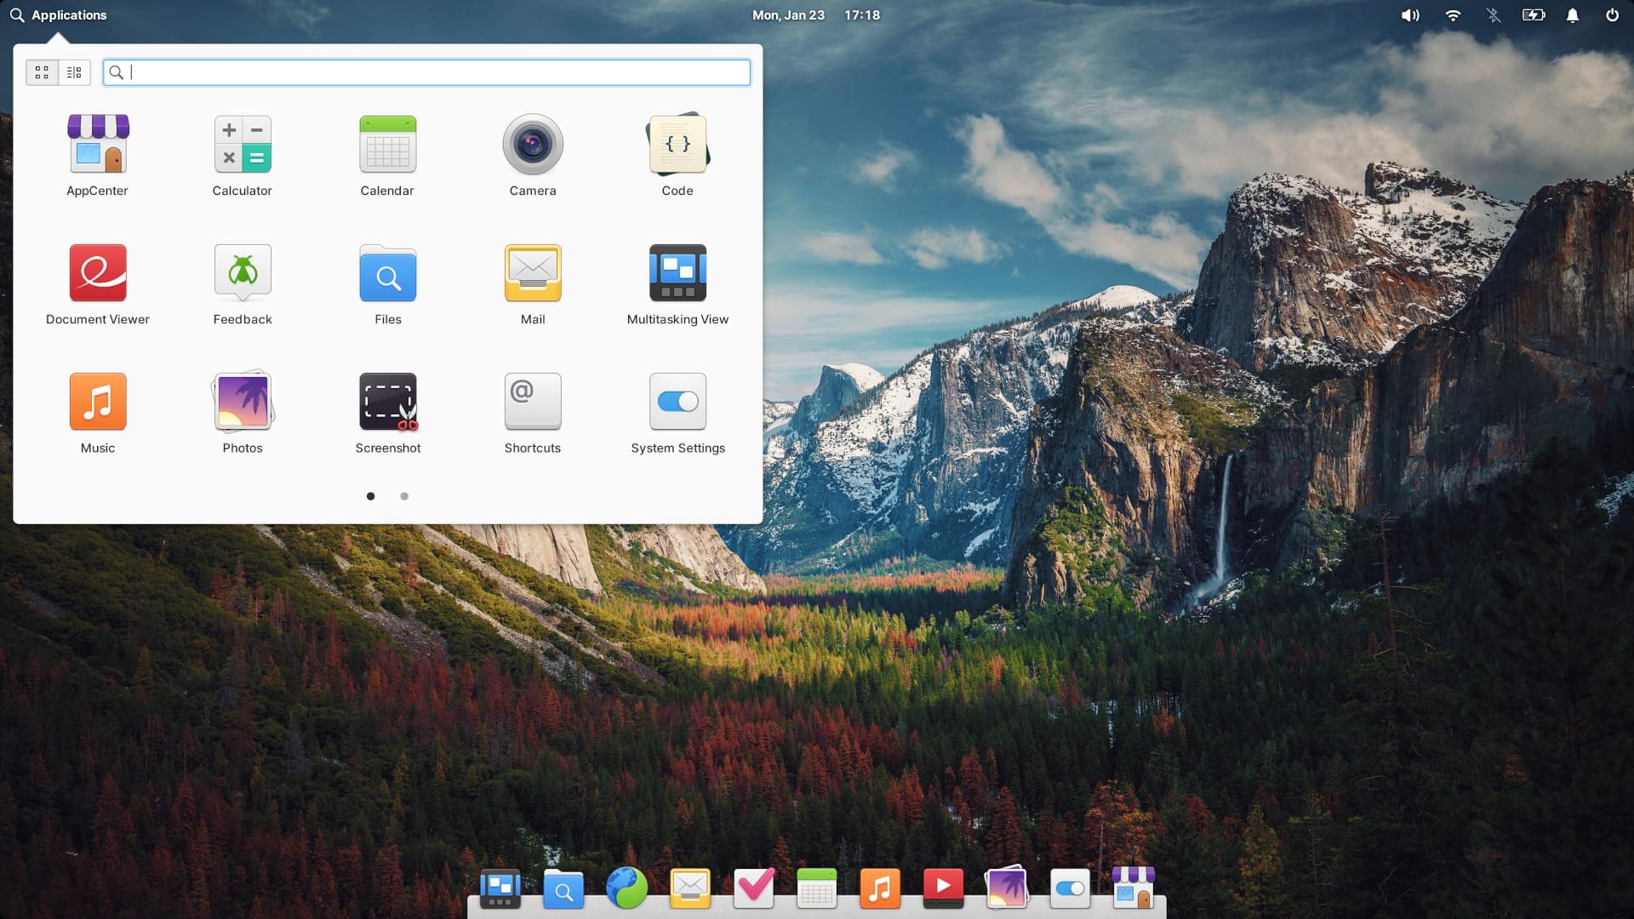Enable the System Settings toggle
Image resolution: width=1634 pixels, height=919 pixels.
tap(677, 401)
